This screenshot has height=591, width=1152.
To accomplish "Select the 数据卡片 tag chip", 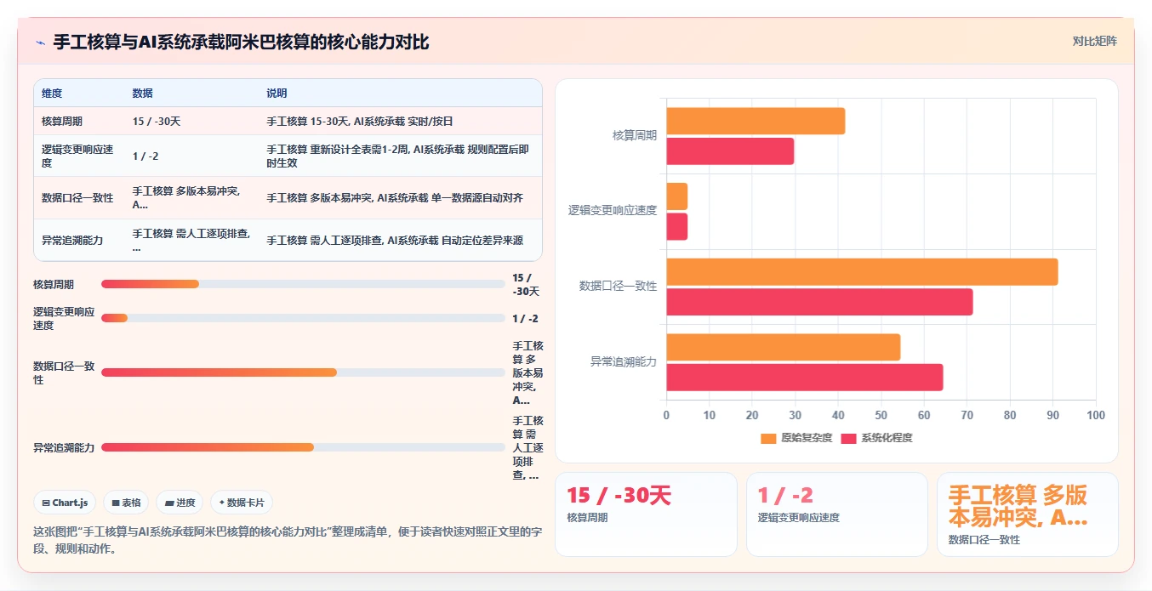I will point(242,503).
